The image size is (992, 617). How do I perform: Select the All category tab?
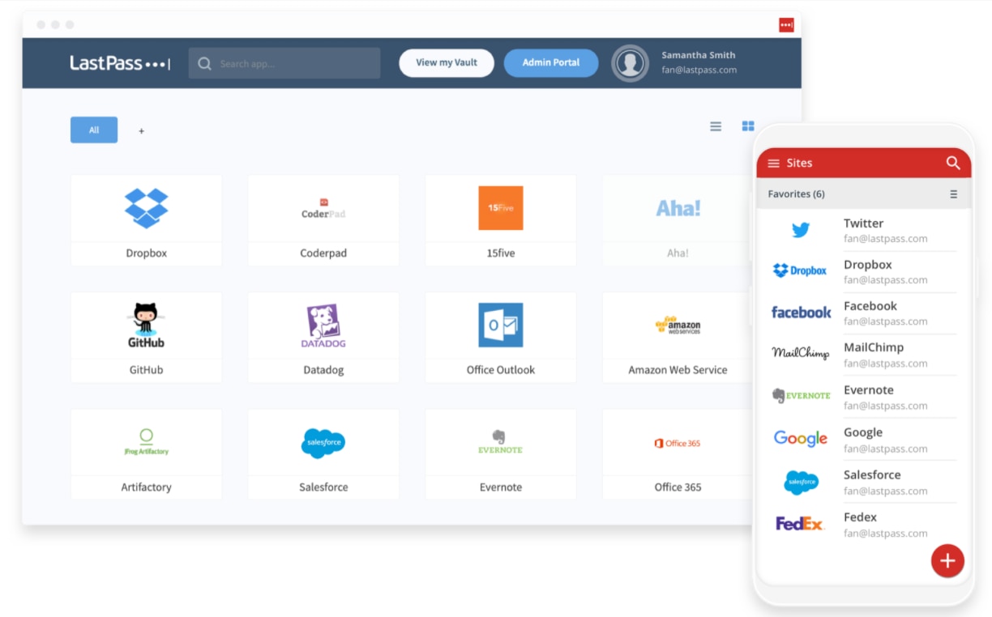(94, 130)
